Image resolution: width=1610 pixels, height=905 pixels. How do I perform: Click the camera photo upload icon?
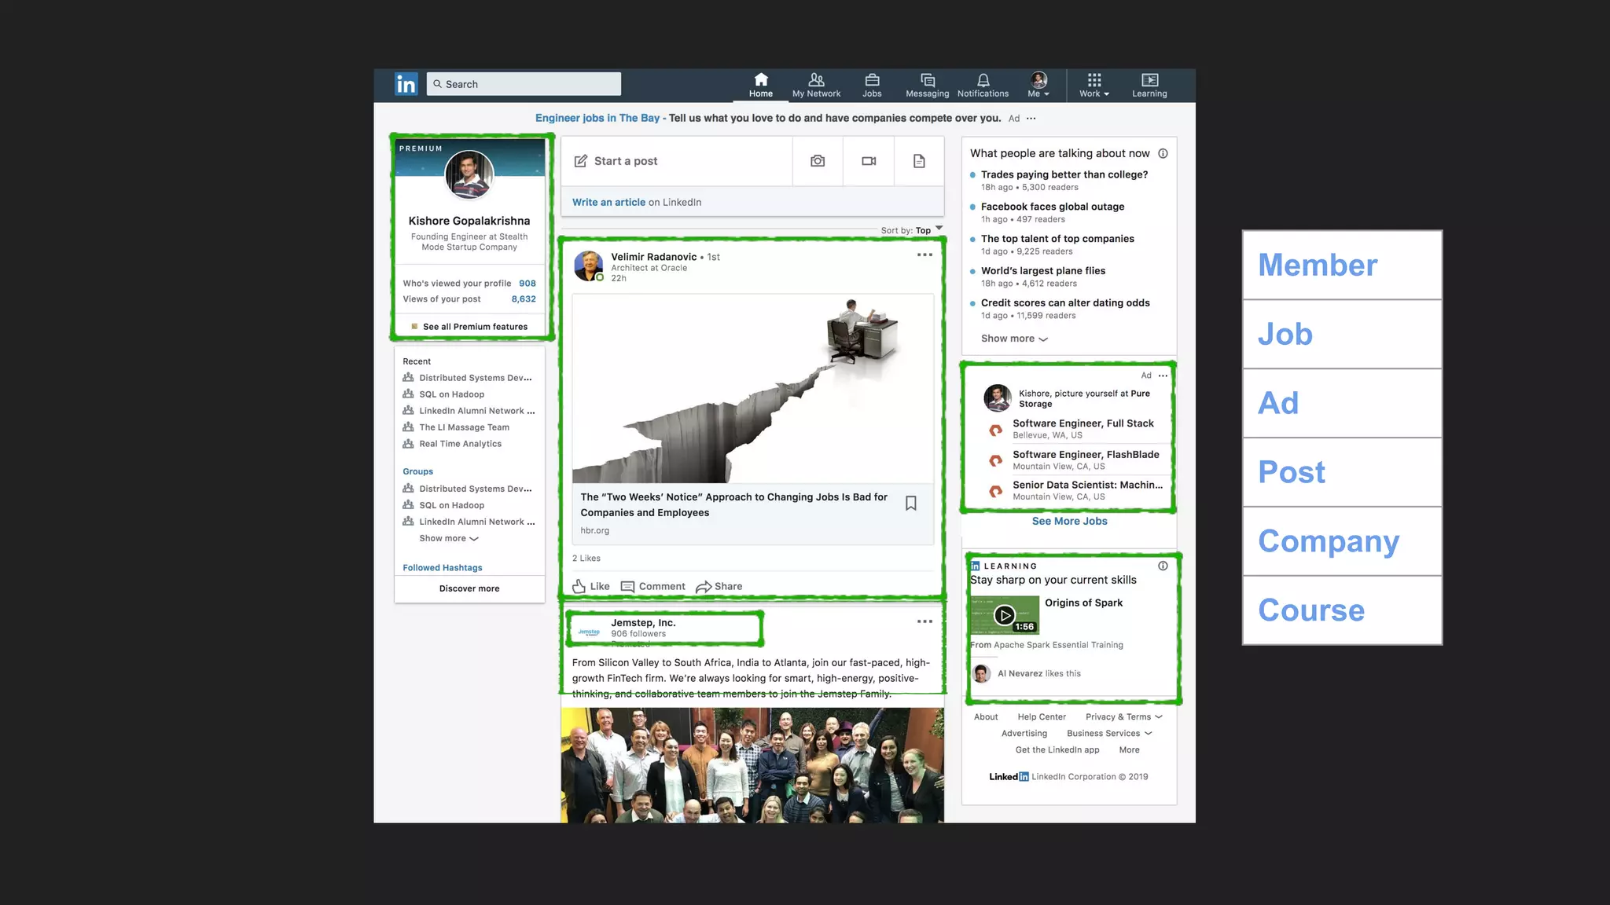[x=818, y=161]
